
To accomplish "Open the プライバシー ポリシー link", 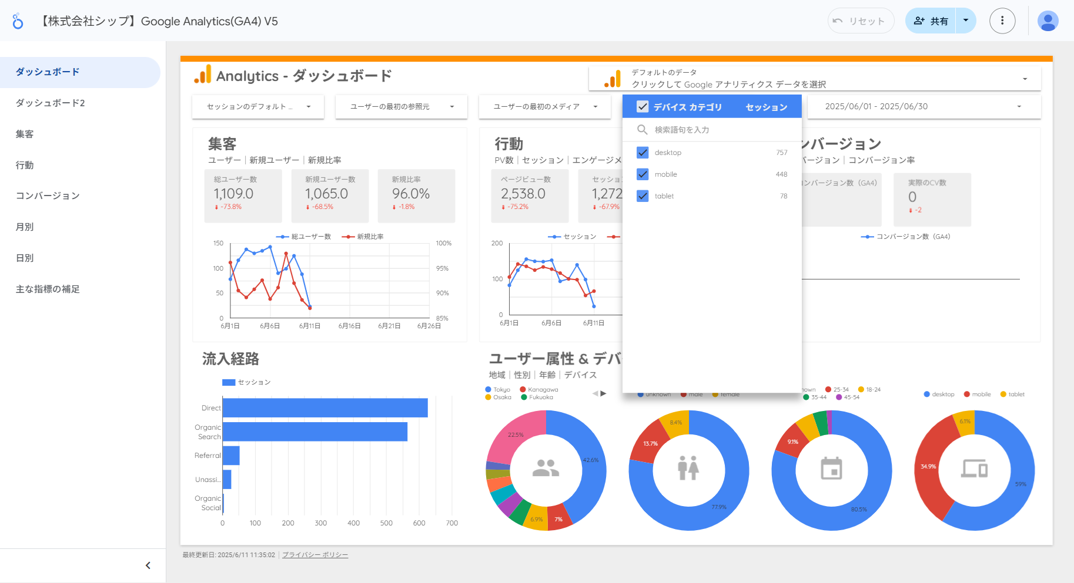I will [315, 555].
